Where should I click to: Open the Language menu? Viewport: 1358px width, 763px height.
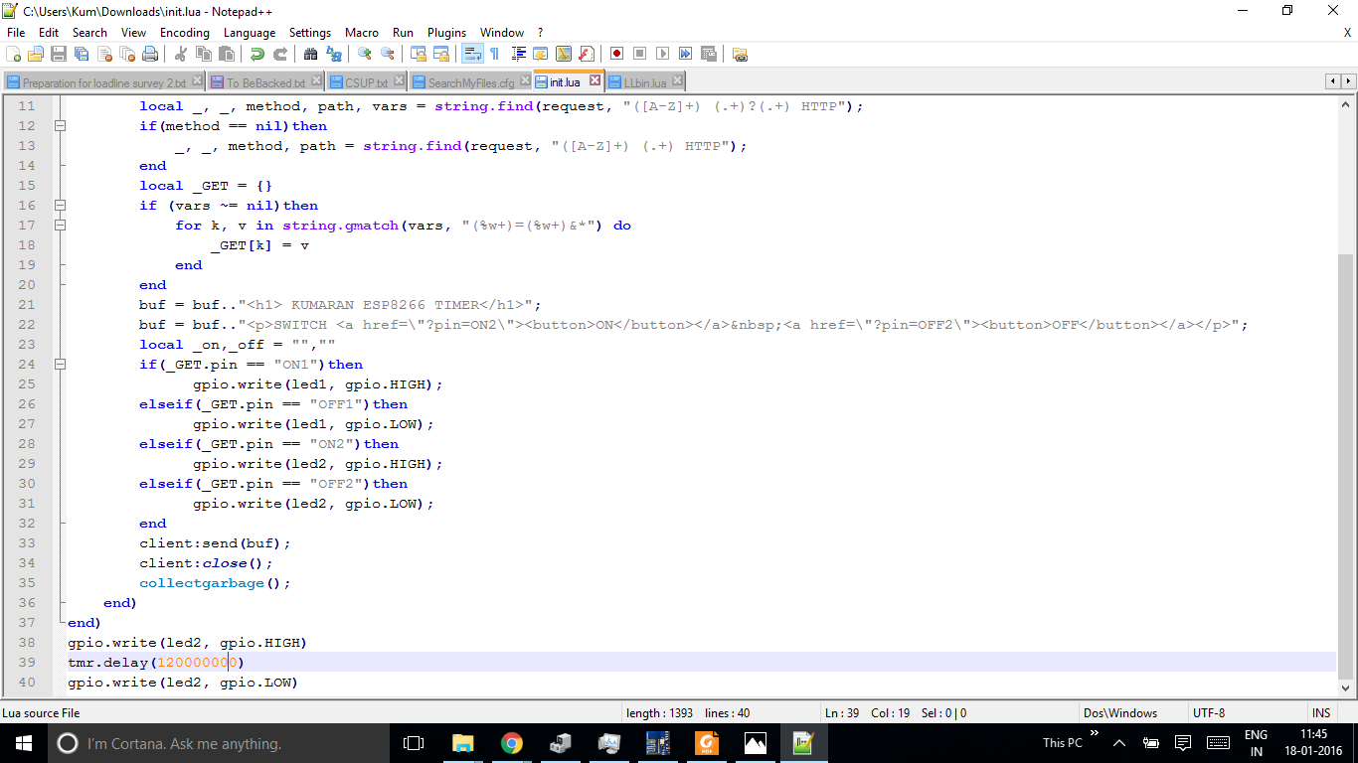pyautogui.click(x=250, y=33)
